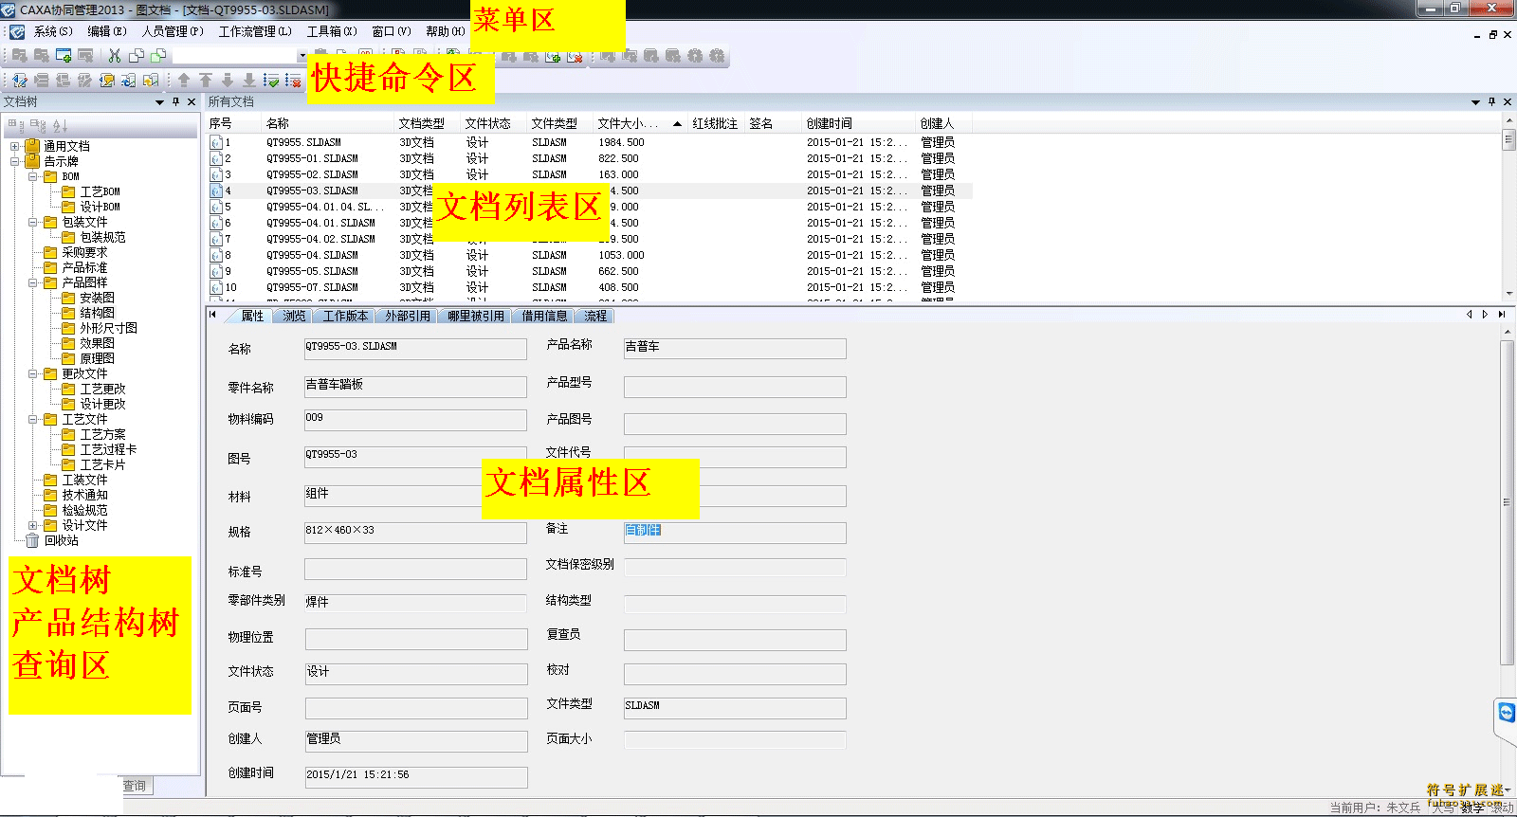Collapse the 包装文件 folder node
Image resolution: width=1517 pixels, height=817 pixels.
32,222
